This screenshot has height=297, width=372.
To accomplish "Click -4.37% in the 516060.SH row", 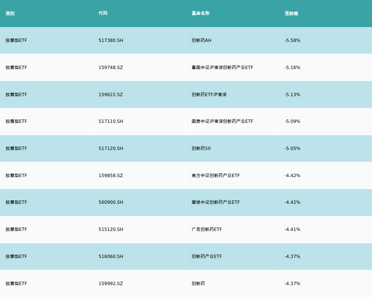I will tap(292, 257).
